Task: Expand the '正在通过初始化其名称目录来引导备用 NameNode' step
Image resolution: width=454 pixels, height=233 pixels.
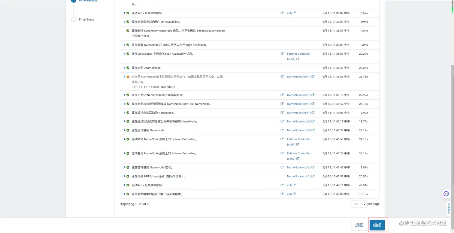Action: tap(124, 121)
